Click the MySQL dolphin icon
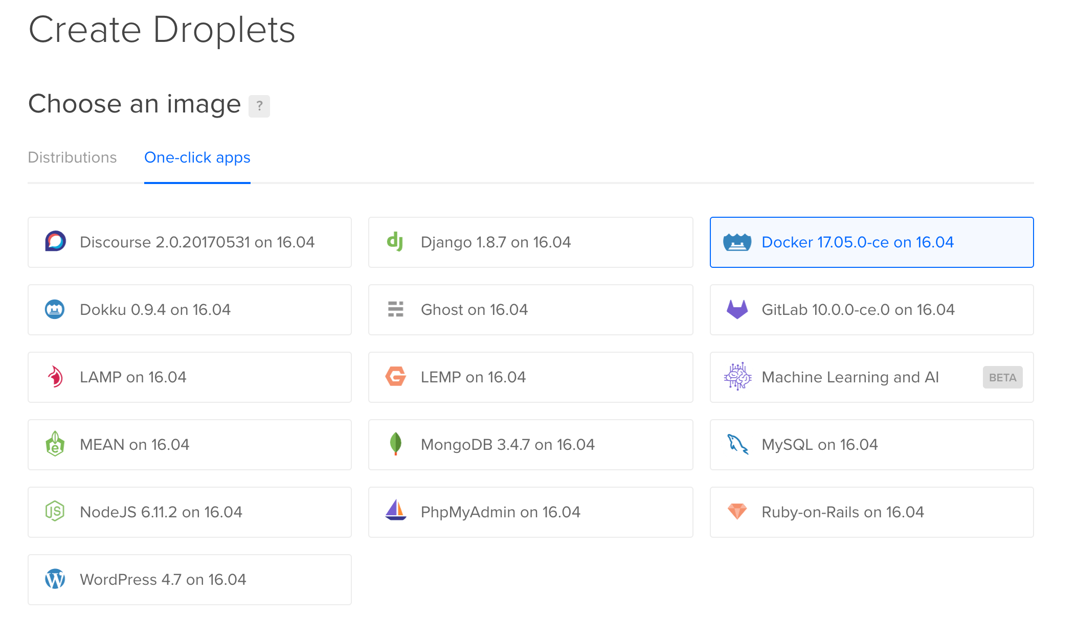1076x640 pixels. [x=737, y=444]
